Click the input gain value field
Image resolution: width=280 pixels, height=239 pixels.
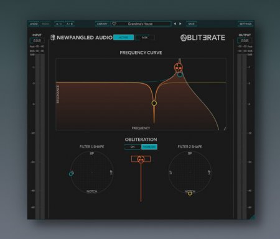[x=37, y=40]
